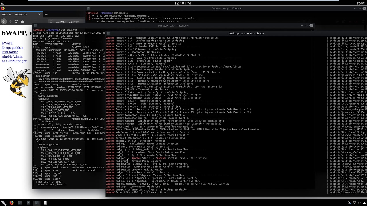Minimize the Desktop : bash Konsole window

[302, 26]
